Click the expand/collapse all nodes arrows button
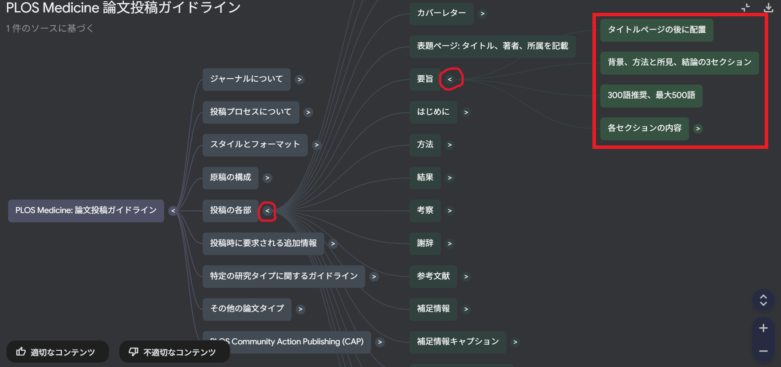781x367 pixels. 763,300
